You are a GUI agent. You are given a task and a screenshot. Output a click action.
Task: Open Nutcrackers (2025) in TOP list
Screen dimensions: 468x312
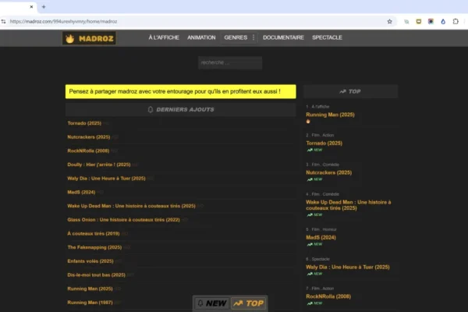click(x=328, y=172)
